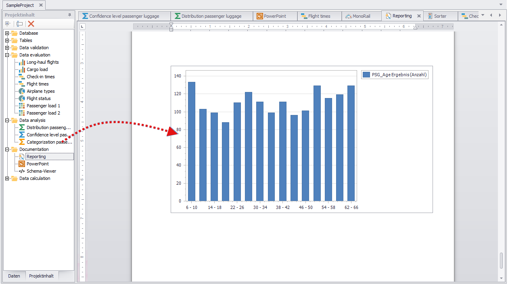
Task: Click the Passenger load 1 grid icon
Action: click(22, 106)
